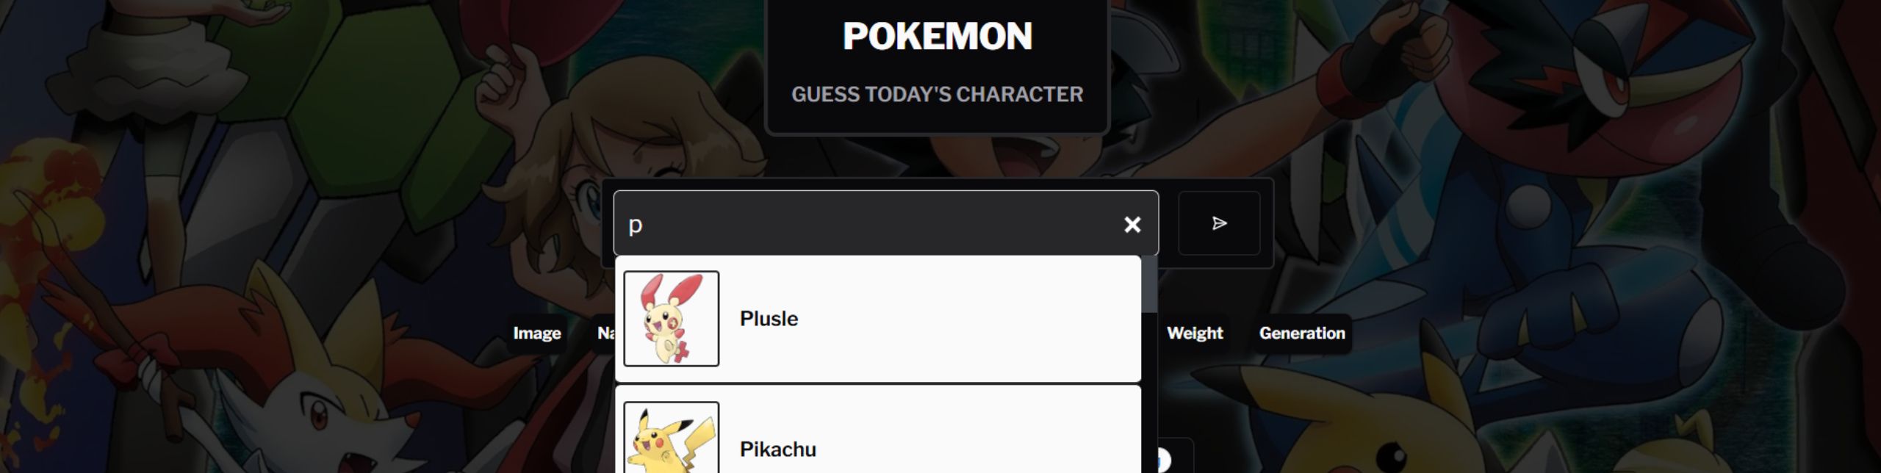Click the partially hidden Name column header
The image size is (1881, 473).
pos(604,333)
